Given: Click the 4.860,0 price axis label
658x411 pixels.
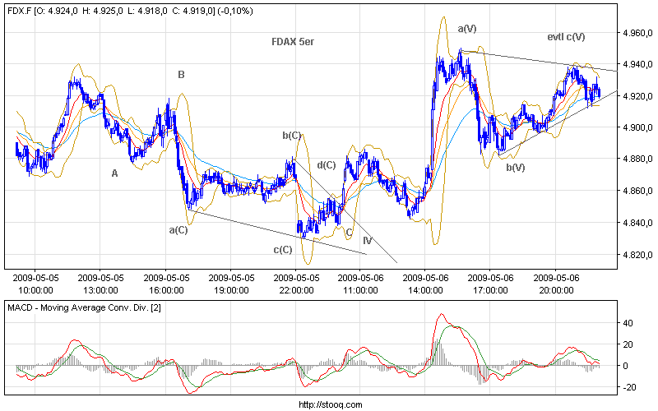Looking at the screenshot, I should click(x=637, y=191).
